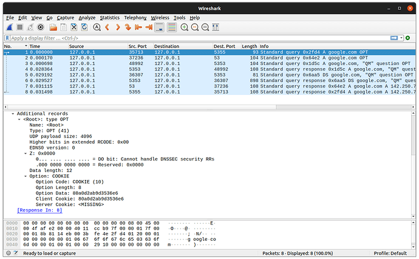Select packet 8 query response 0x2fd4
419x259 pixels.
pyautogui.click(x=209, y=92)
